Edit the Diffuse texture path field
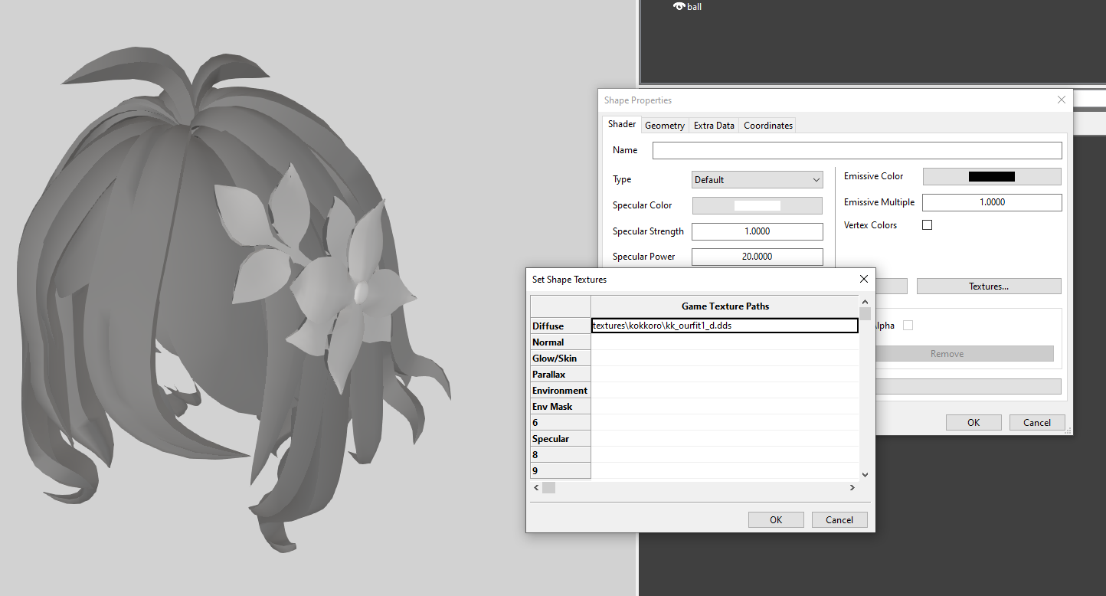Screen dimensions: 1106x596 pyautogui.click(x=725, y=326)
